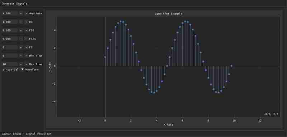Decrease the Min Time value
Screen dimensions: 287x137
pyautogui.click(x=21, y=56)
